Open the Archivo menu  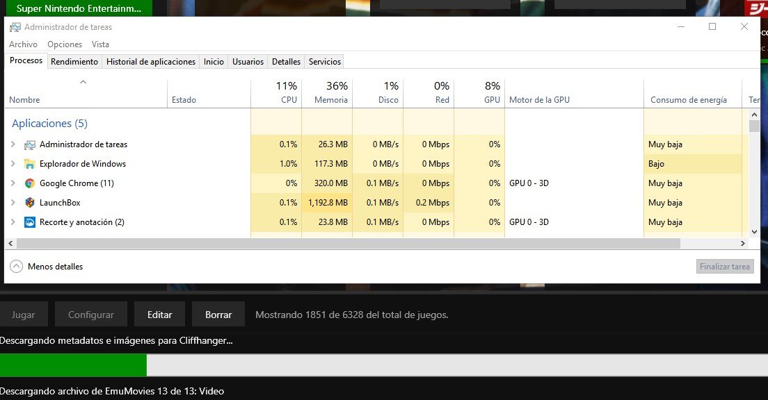coord(23,44)
